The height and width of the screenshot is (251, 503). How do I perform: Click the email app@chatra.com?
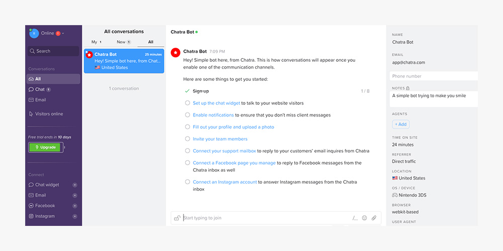pos(408,62)
